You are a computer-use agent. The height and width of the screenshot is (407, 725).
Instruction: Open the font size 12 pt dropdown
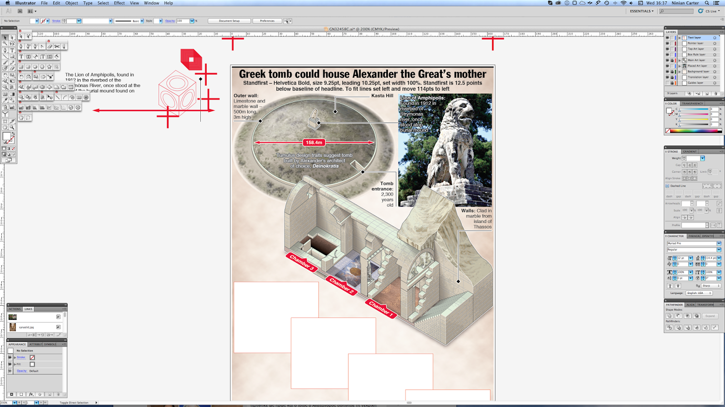click(691, 258)
